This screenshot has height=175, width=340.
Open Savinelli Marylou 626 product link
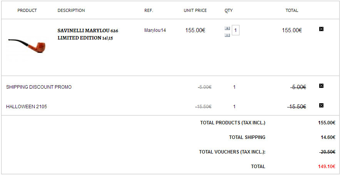click(x=88, y=34)
